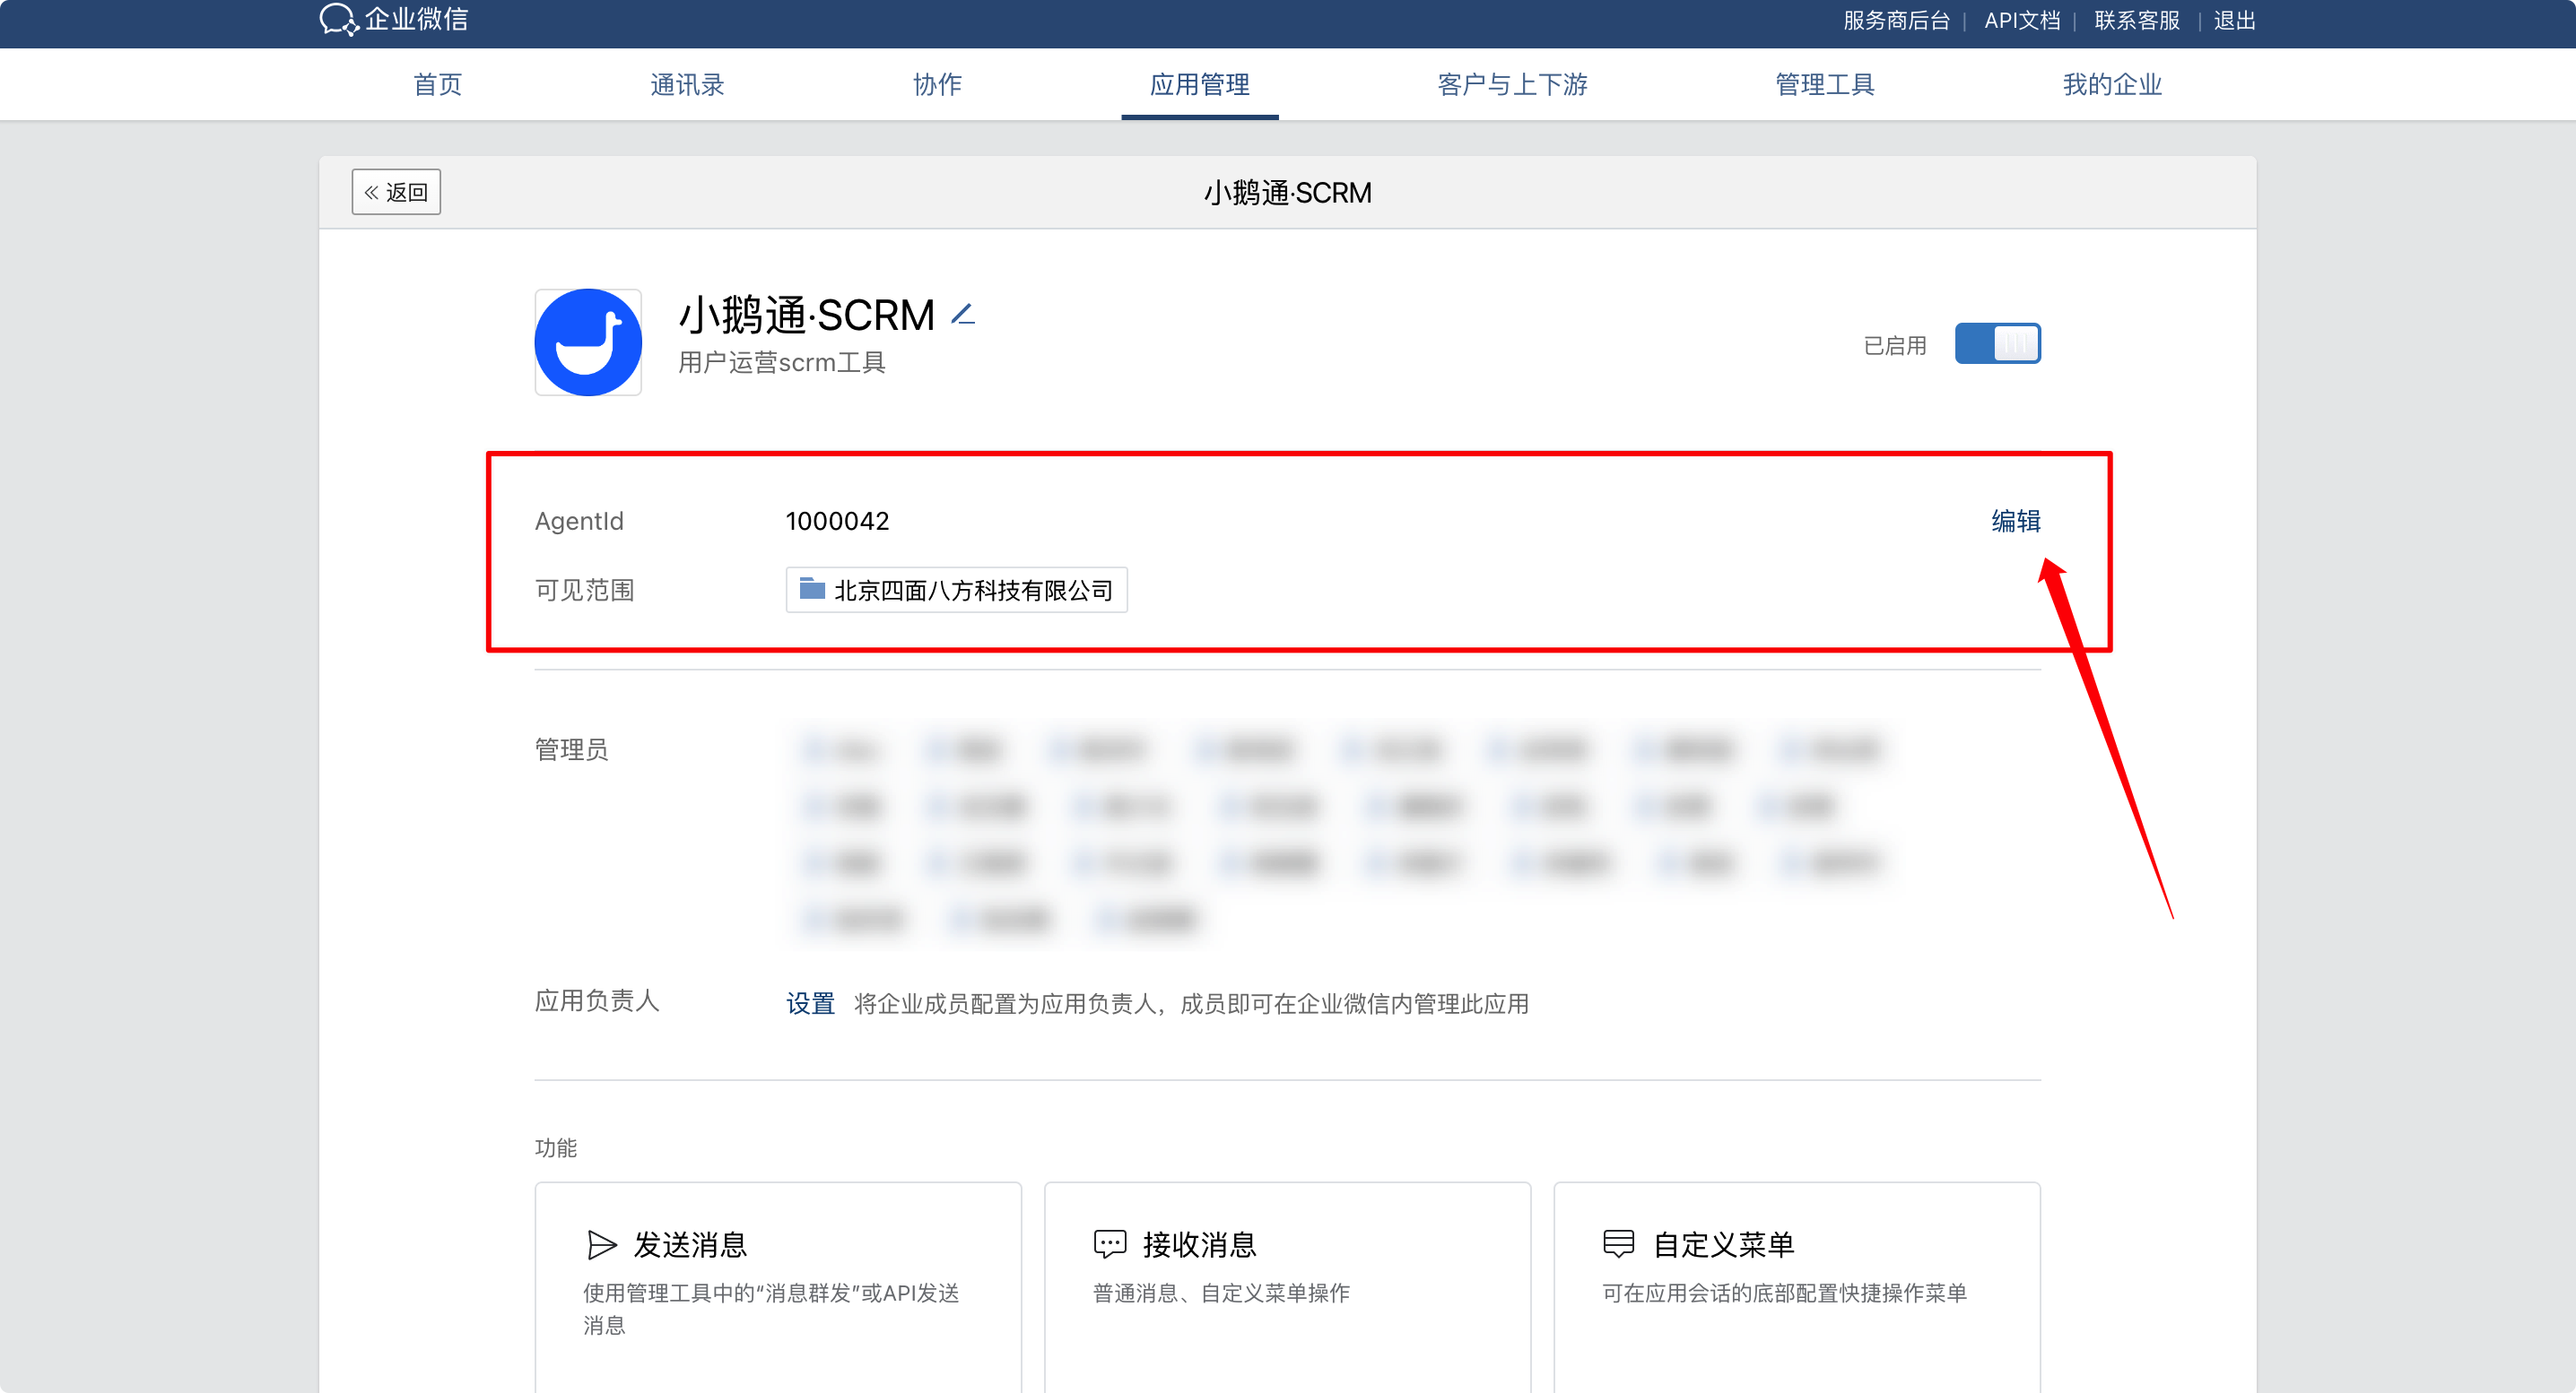The width and height of the screenshot is (2576, 1393).
Task: Open the 我的企业 tab
Action: 2112,85
